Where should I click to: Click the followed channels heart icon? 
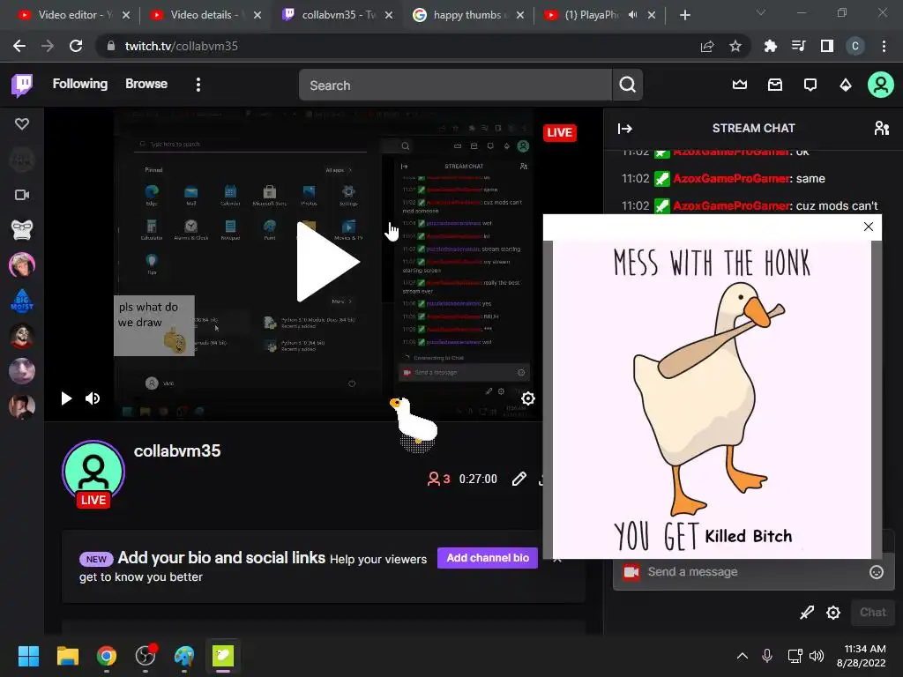point(22,123)
